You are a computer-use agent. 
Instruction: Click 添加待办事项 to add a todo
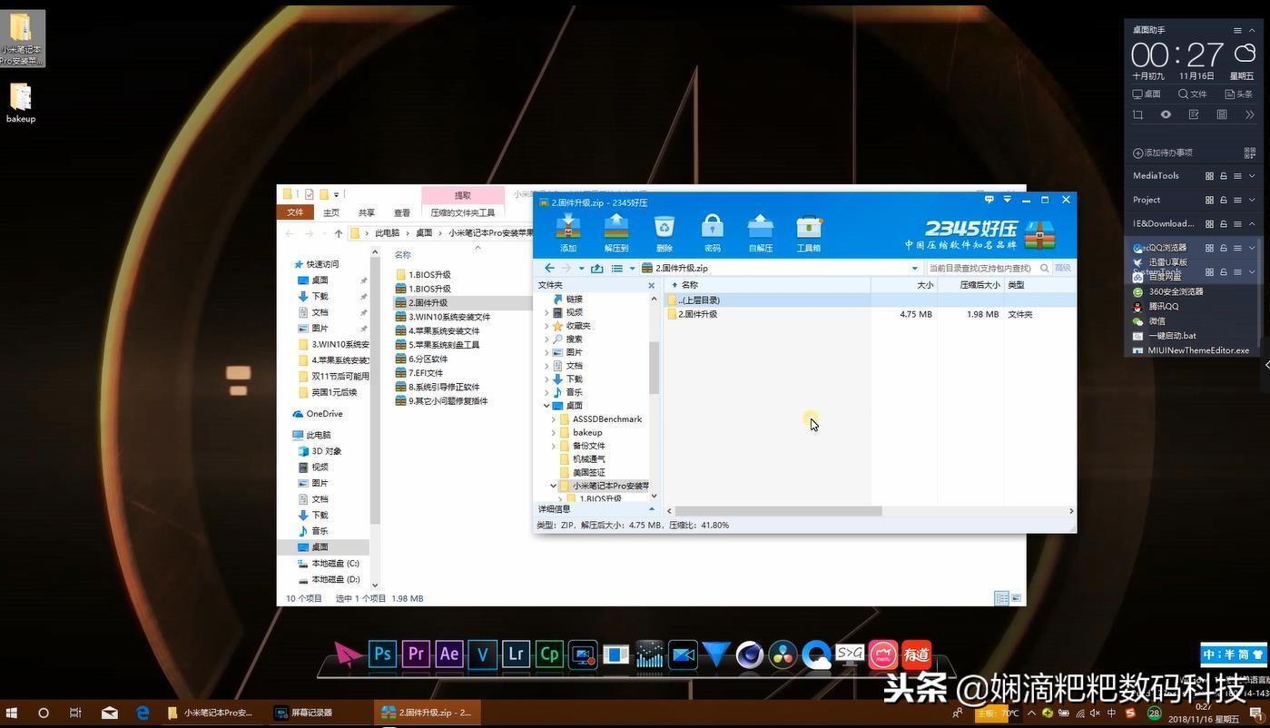[1162, 152]
